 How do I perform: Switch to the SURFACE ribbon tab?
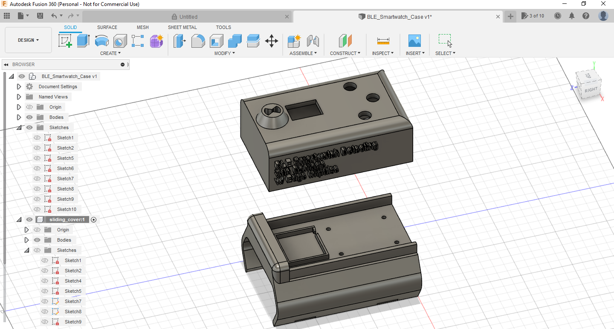pyautogui.click(x=107, y=27)
